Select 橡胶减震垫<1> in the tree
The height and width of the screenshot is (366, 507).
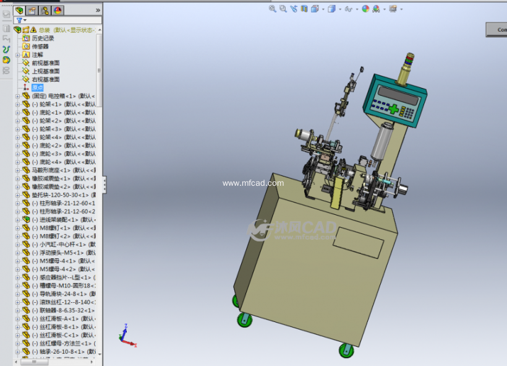(64, 178)
